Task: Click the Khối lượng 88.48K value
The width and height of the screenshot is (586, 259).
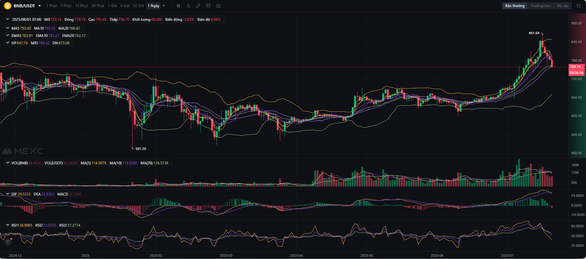Action: point(157,19)
